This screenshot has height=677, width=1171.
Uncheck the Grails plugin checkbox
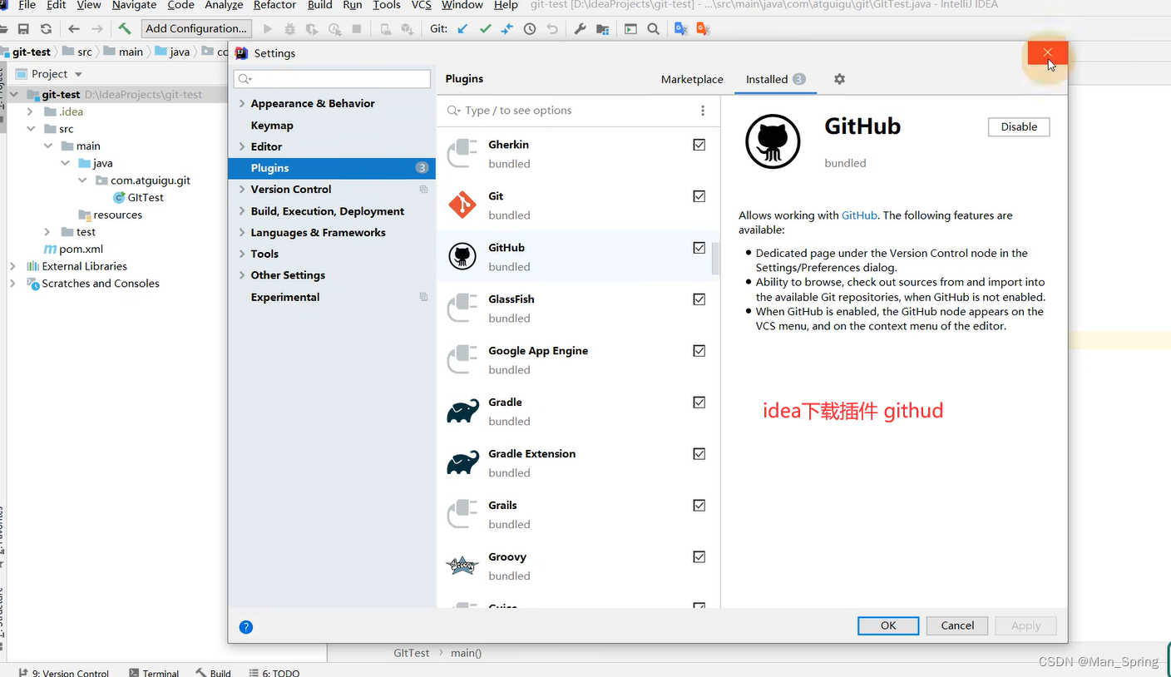[x=699, y=506]
